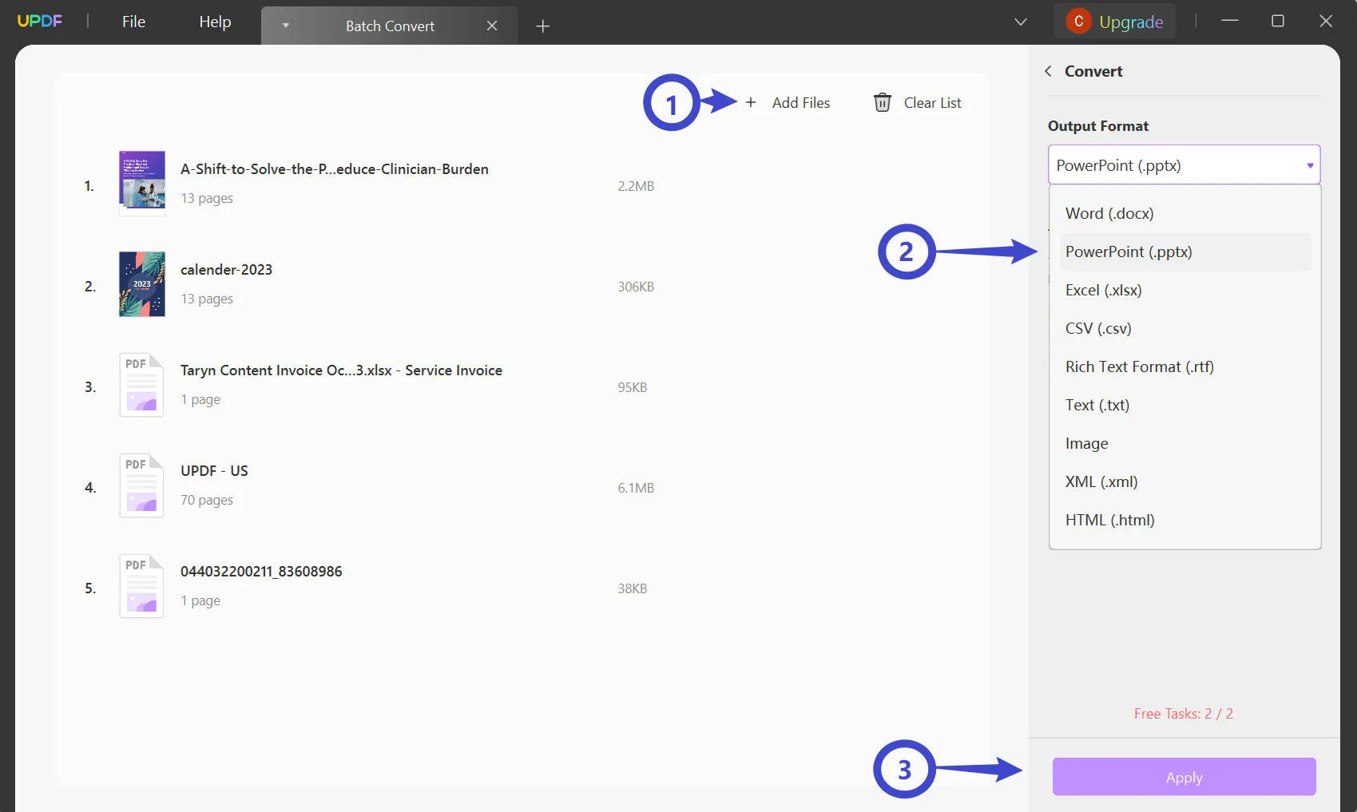
Task: Select Rich Text Format (.rtf) option
Action: [x=1139, y=366]
